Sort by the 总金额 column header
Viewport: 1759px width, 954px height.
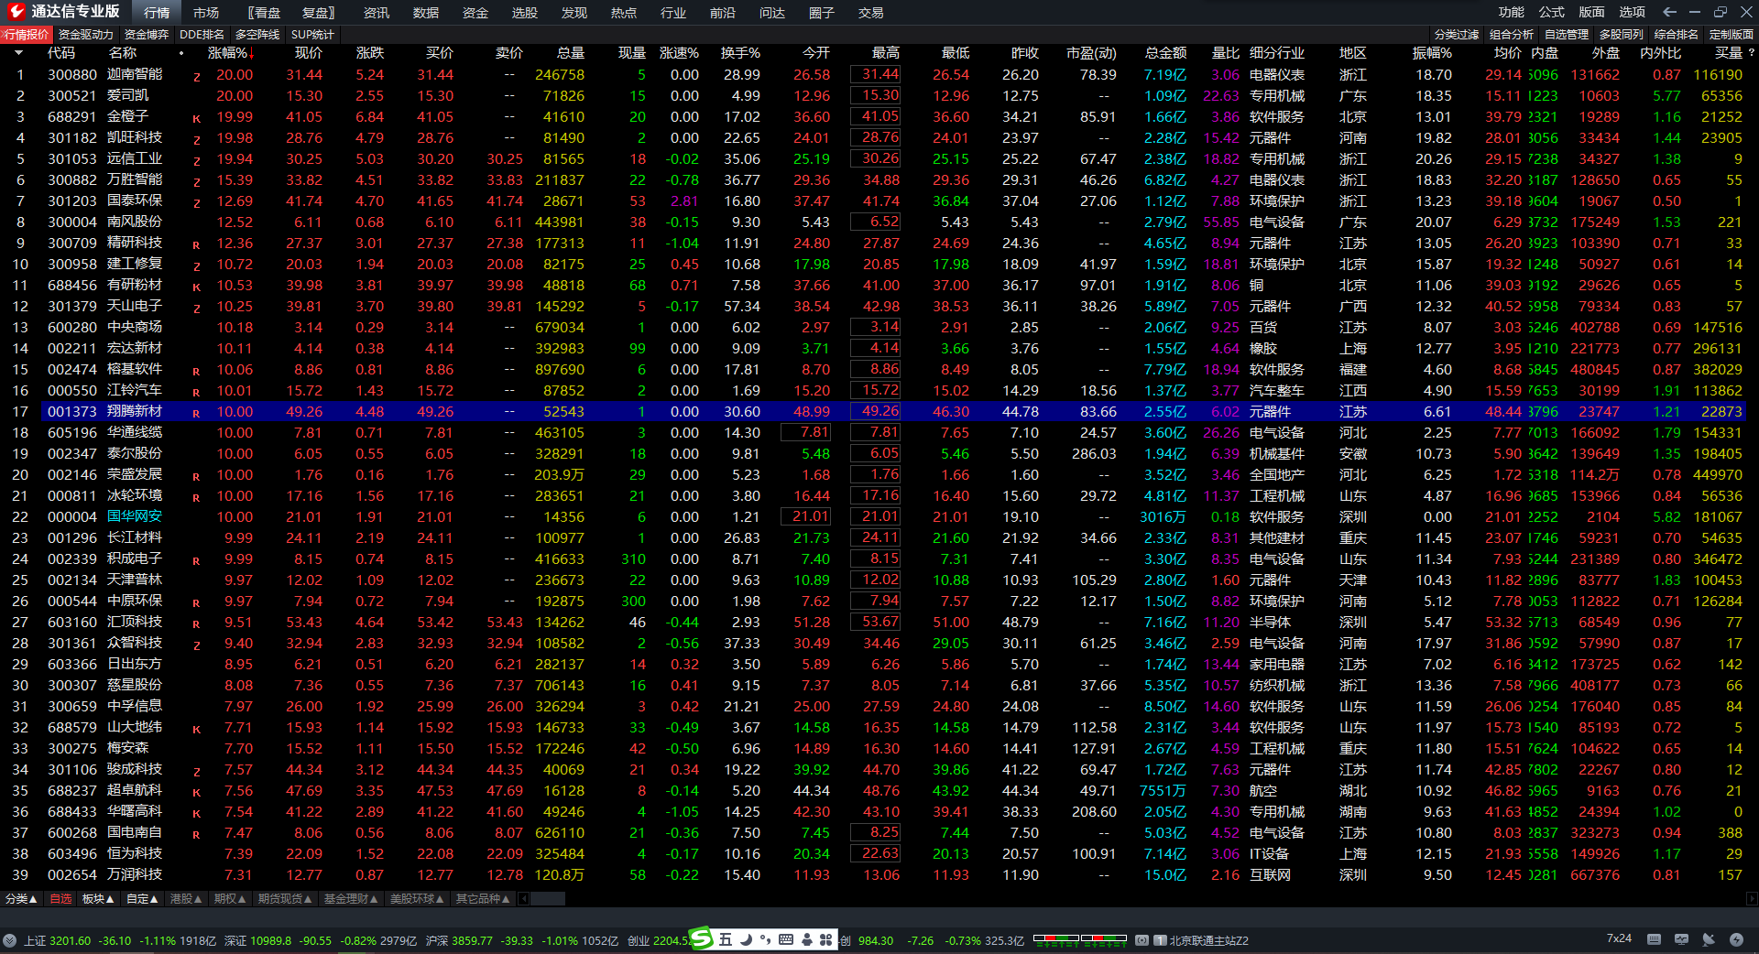[1165, 53]
